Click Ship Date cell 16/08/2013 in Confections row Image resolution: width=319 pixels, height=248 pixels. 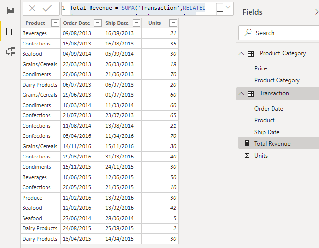pyautogui.click(x=122, y=44)
